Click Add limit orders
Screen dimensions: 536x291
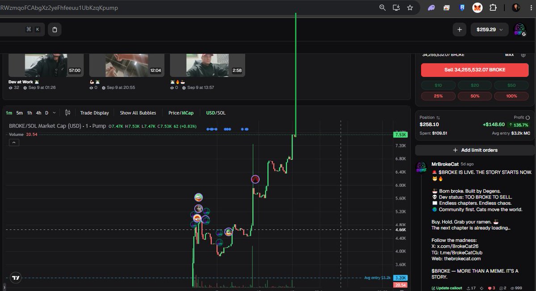tap(474, 150)
